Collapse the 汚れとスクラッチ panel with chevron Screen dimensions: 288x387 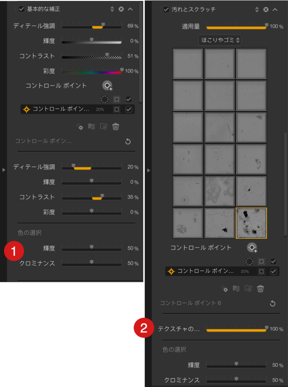pyautogui.click(x=275, y=9)
